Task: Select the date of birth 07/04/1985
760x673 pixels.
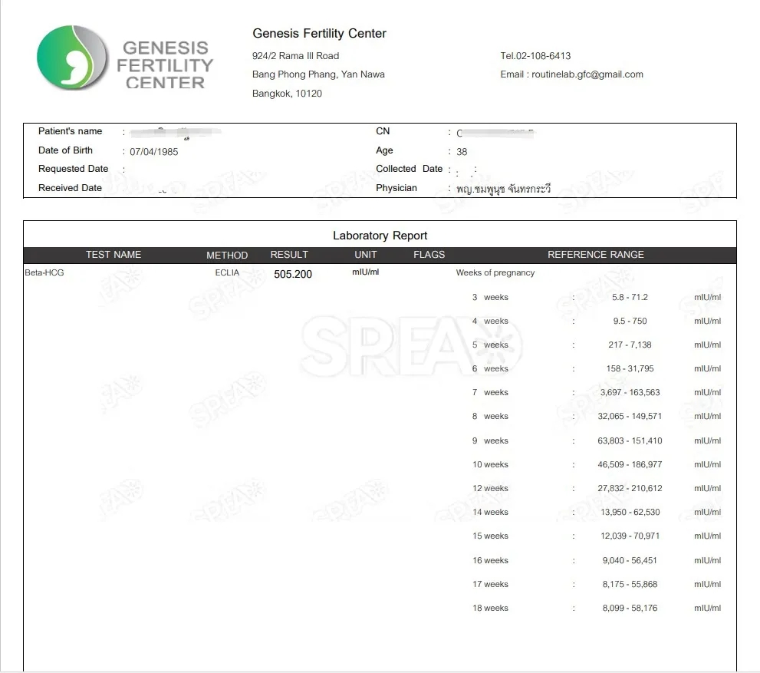Action: click(153, 152)
